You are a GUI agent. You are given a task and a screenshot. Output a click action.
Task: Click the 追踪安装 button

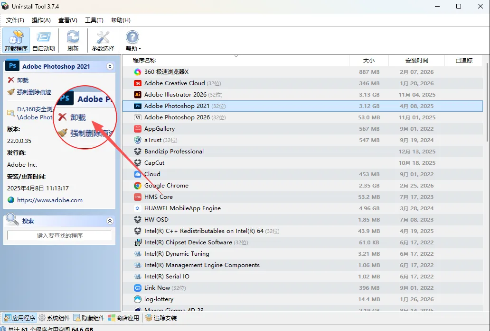[x=161, y=318]
